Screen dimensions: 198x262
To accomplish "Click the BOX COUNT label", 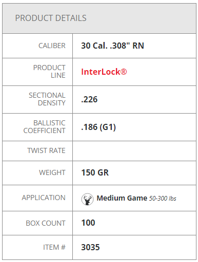I will pos(46,223).
